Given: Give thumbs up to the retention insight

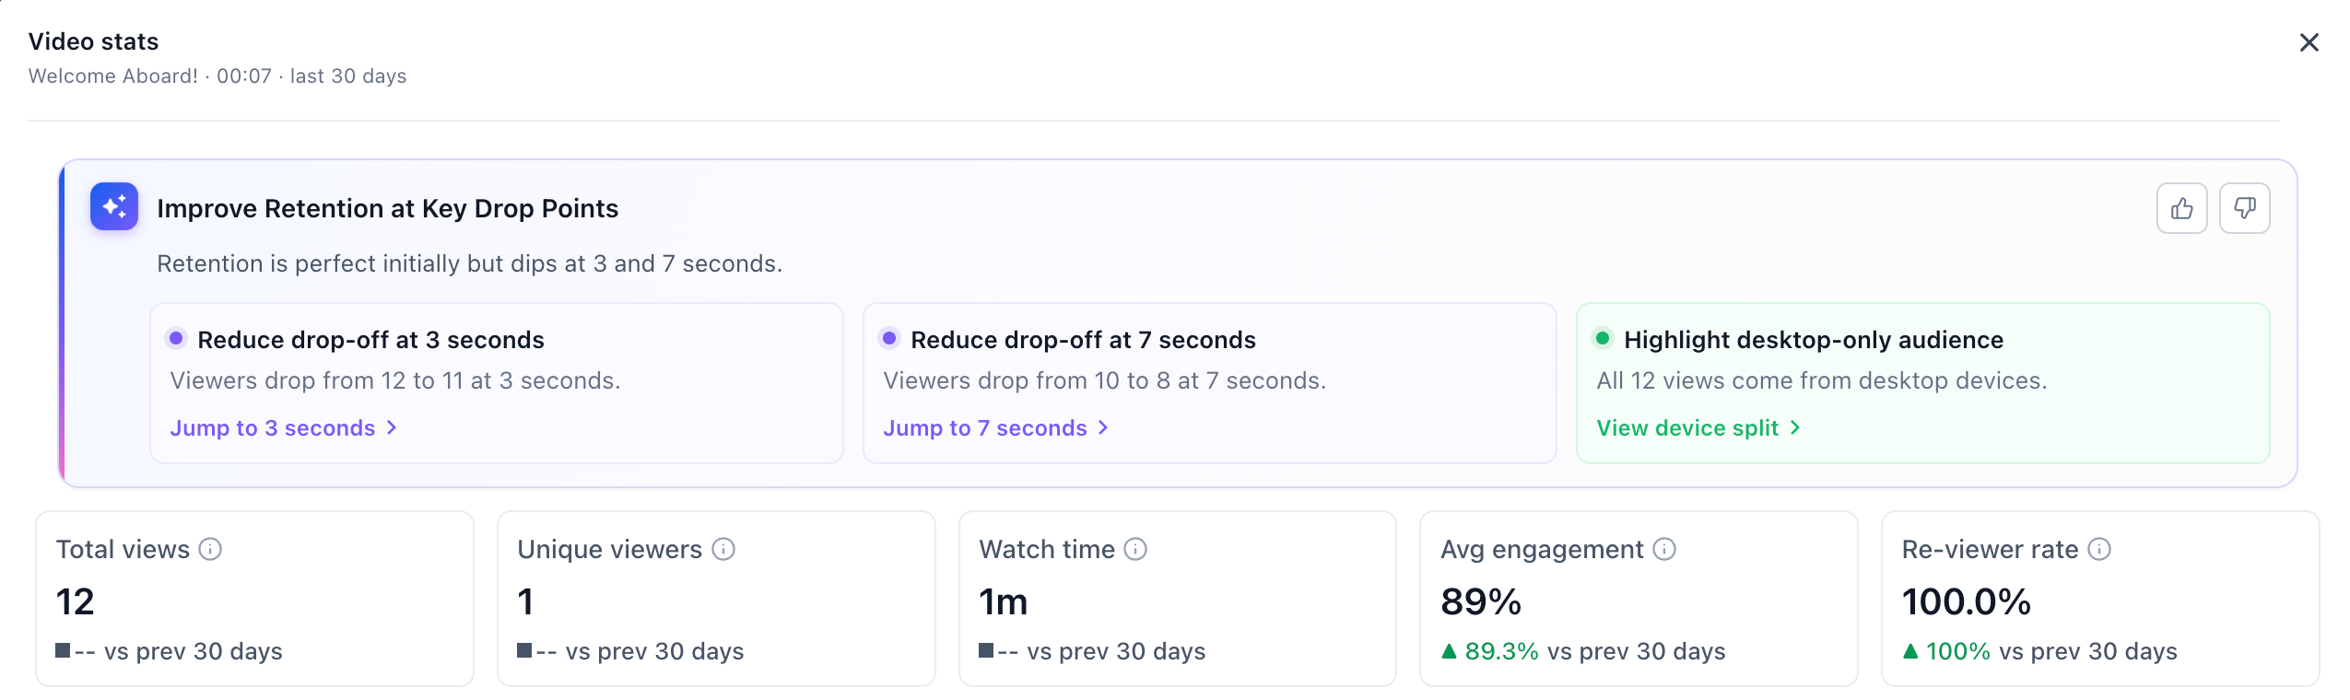Looking at the screenshot, I should 2181,208.
